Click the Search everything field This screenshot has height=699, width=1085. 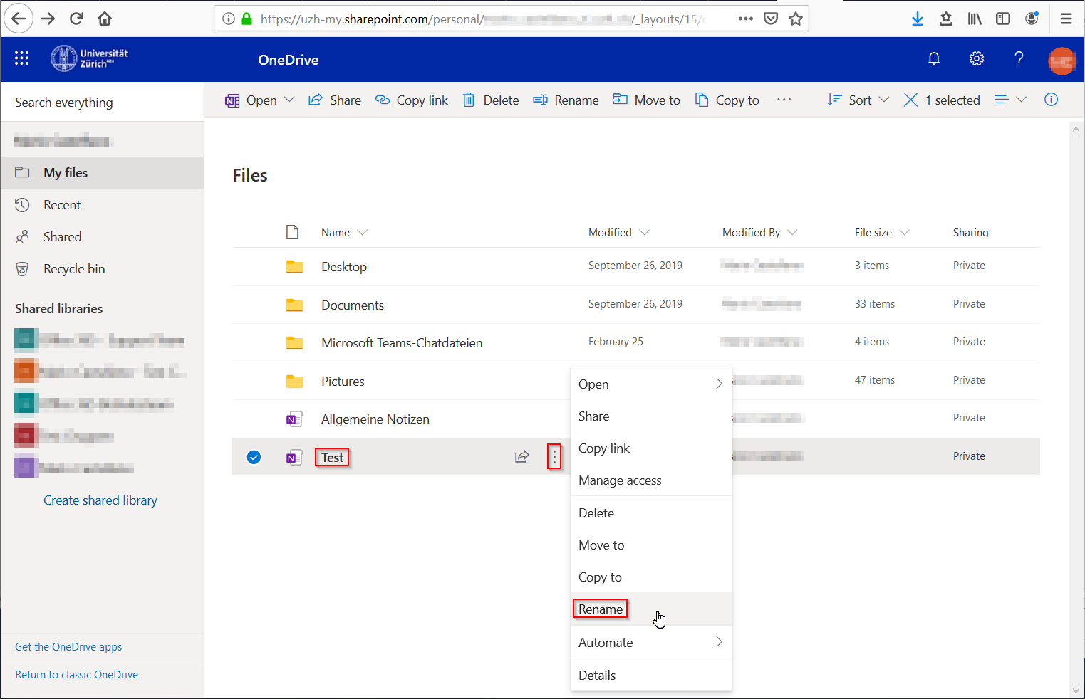click(x=102, y=102)
